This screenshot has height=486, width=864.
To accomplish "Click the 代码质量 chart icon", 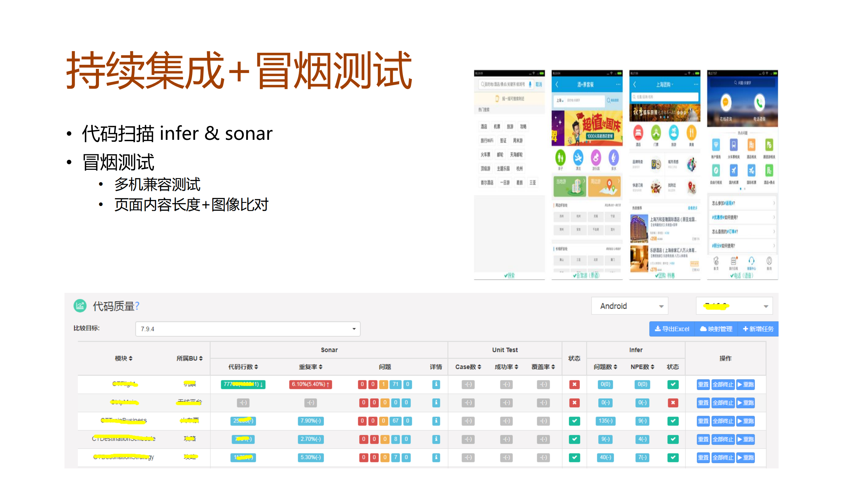I will coord(80,306).
